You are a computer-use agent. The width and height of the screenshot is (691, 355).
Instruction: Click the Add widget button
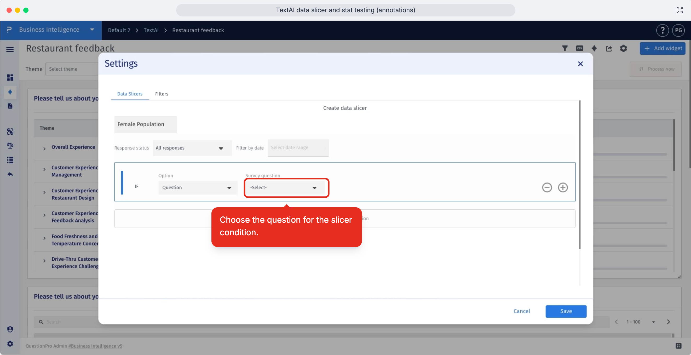(x=662, y=48)
